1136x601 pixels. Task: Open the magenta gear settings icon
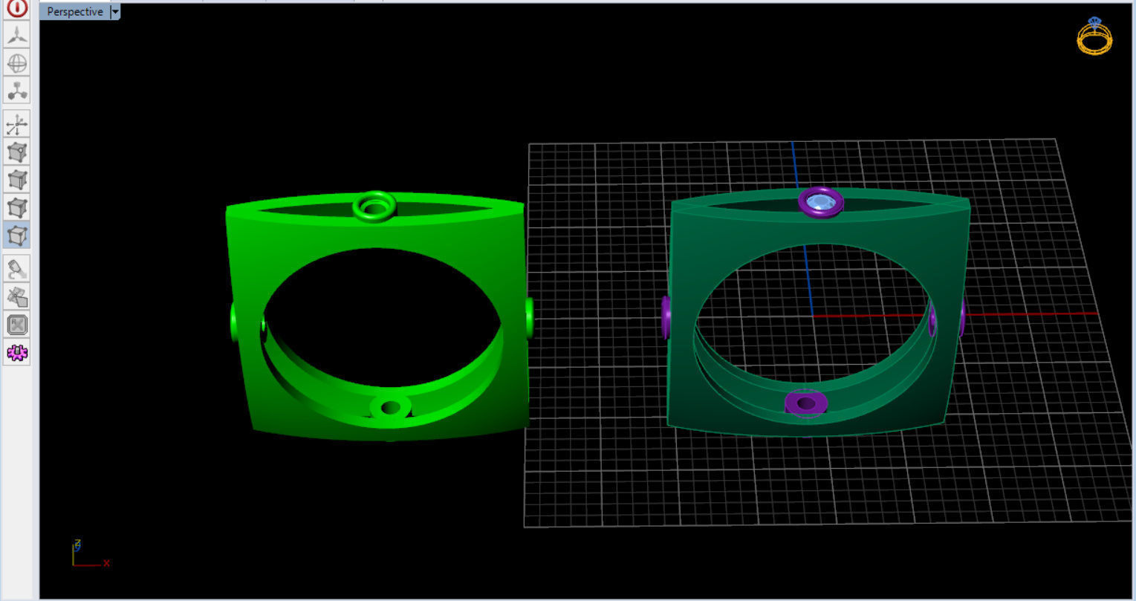(x=17, y=352)
